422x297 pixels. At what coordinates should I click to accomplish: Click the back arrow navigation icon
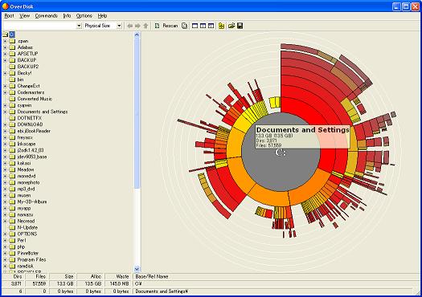[x=130, y=26]
